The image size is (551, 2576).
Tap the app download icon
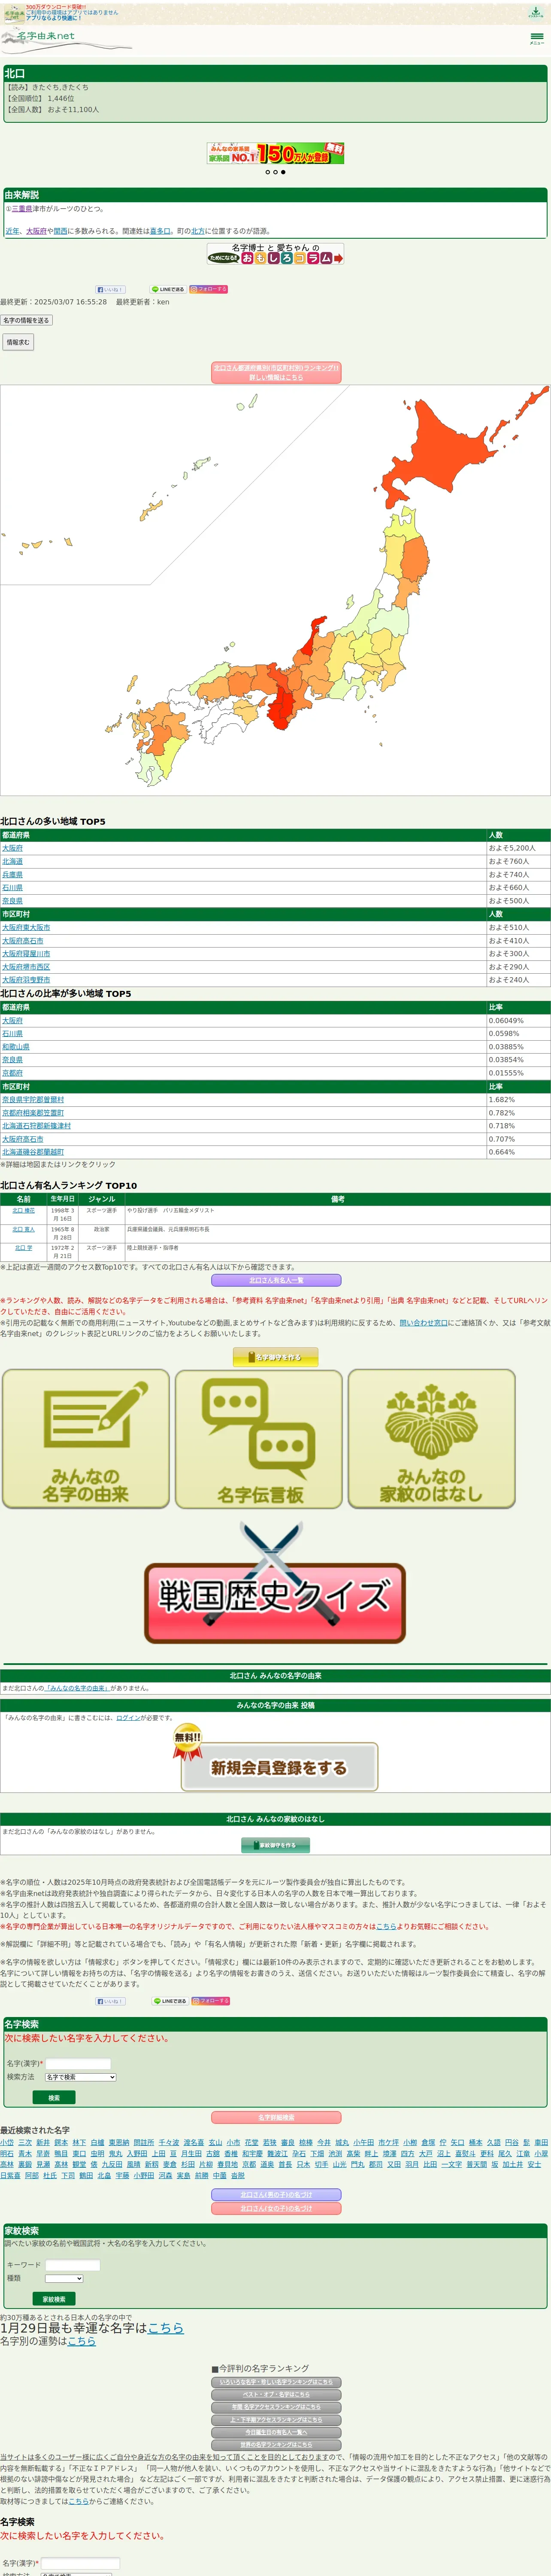click(536, 12)
